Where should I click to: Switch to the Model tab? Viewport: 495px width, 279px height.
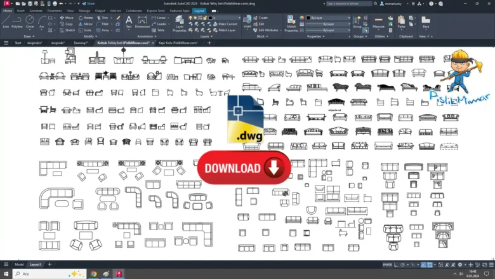click(x=19, y=264)
